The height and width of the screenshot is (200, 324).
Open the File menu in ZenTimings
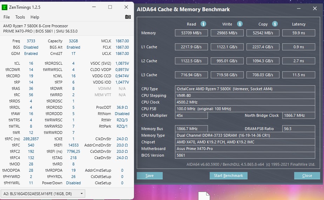tap(7, 17)
